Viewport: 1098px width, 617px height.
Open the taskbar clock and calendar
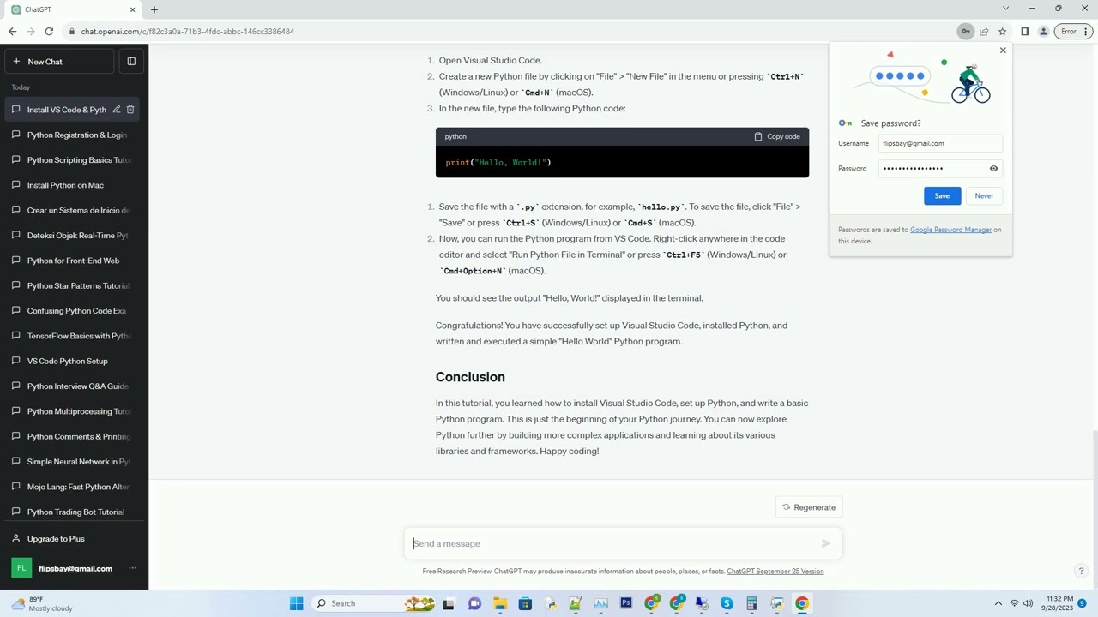pos(1059,603)
